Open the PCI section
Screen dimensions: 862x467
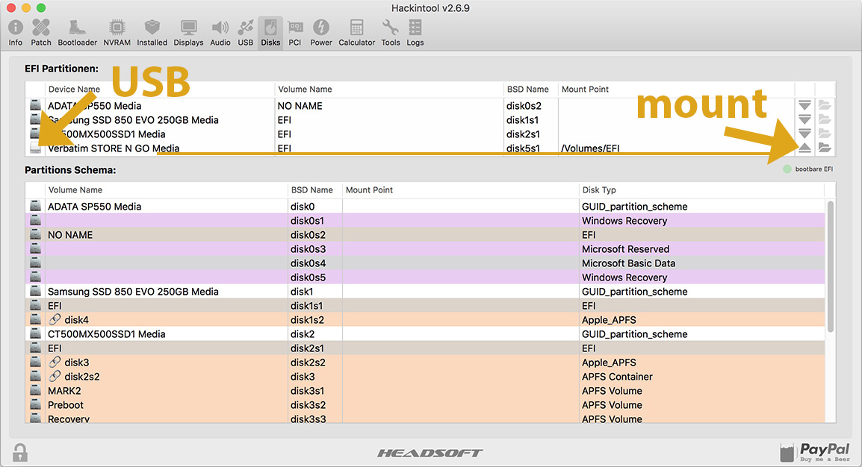294,33
